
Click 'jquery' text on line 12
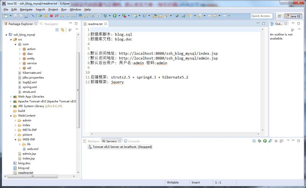117,82
